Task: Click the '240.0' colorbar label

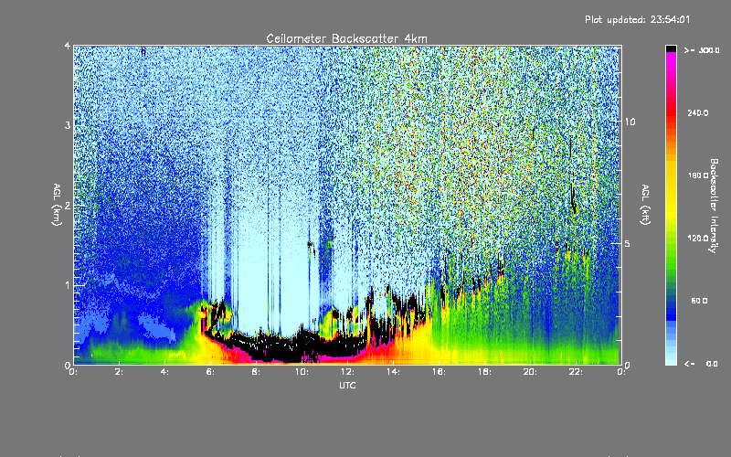Action: point(698,112)
